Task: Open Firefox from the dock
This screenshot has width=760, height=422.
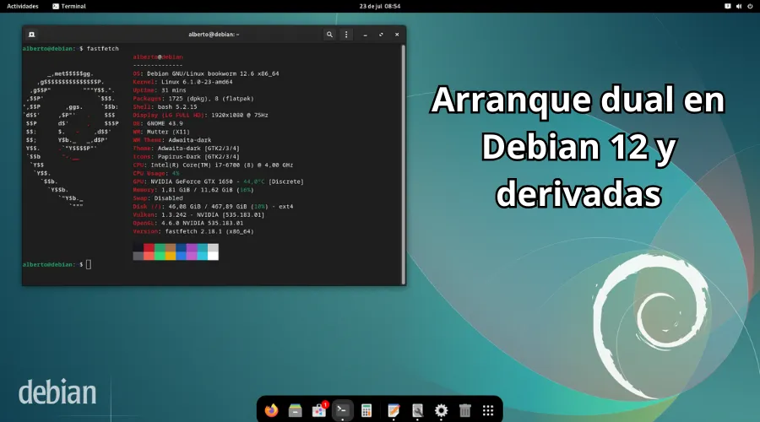Action: pos(271,410)
